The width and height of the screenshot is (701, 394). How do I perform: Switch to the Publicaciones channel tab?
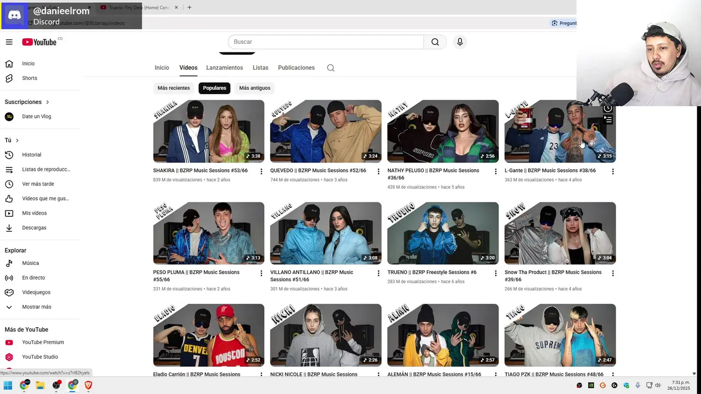point(296,68)
